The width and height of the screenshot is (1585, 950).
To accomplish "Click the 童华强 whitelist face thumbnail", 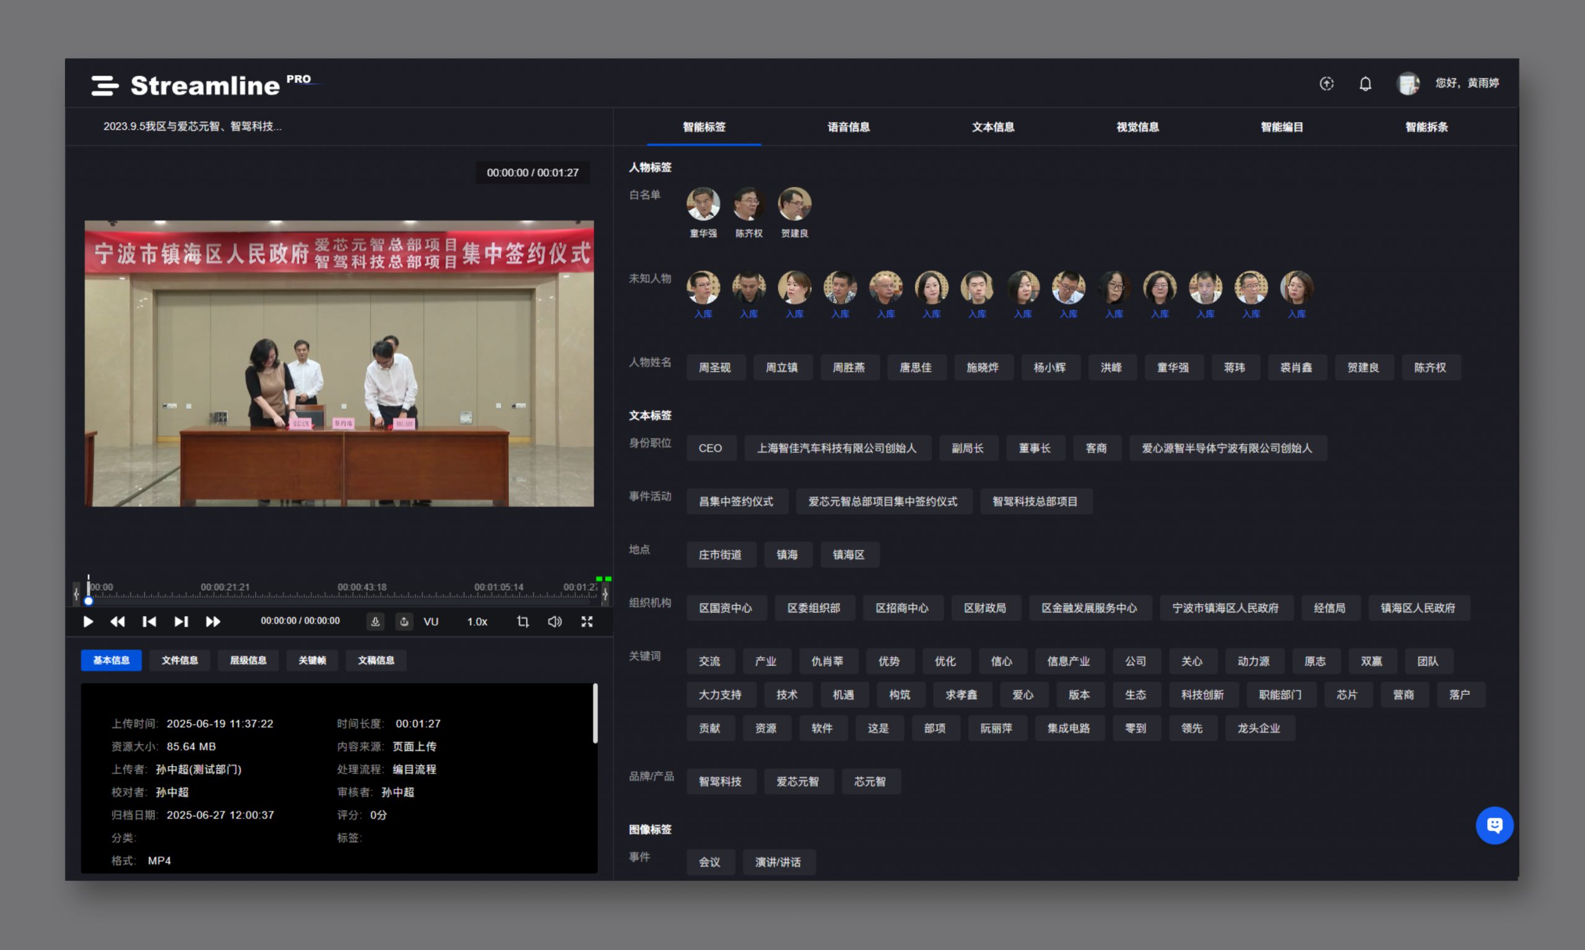I will tap(703, 204).
